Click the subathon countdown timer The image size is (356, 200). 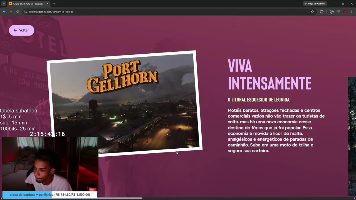coord(47,134)
